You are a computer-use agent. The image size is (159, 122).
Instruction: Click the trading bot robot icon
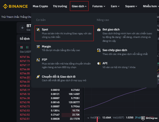pyautogui.click(x=99, y=30)
